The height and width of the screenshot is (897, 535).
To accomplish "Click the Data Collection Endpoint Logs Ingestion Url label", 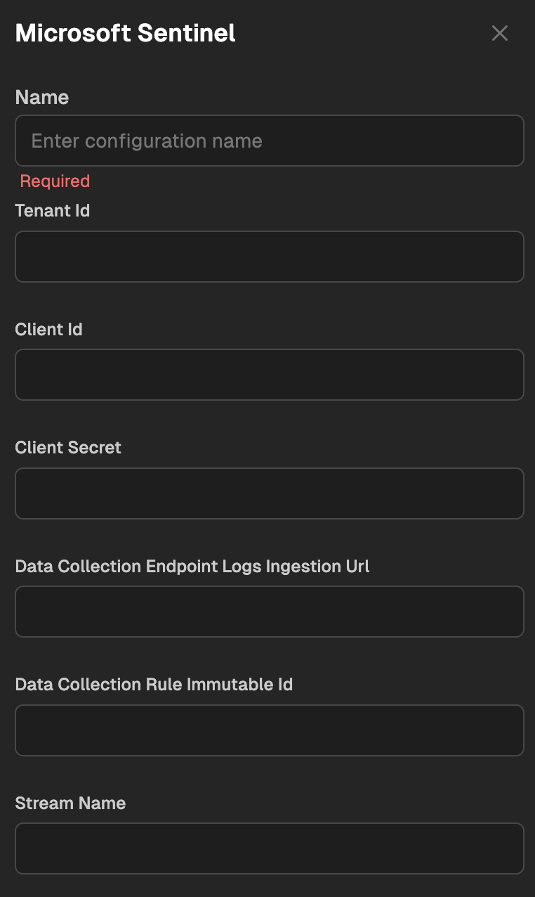I will (x=192, y=566).
